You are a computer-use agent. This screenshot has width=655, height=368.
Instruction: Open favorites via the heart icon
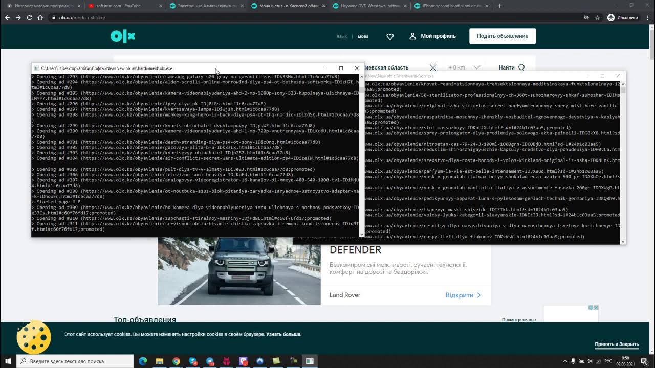click(390, 36)
